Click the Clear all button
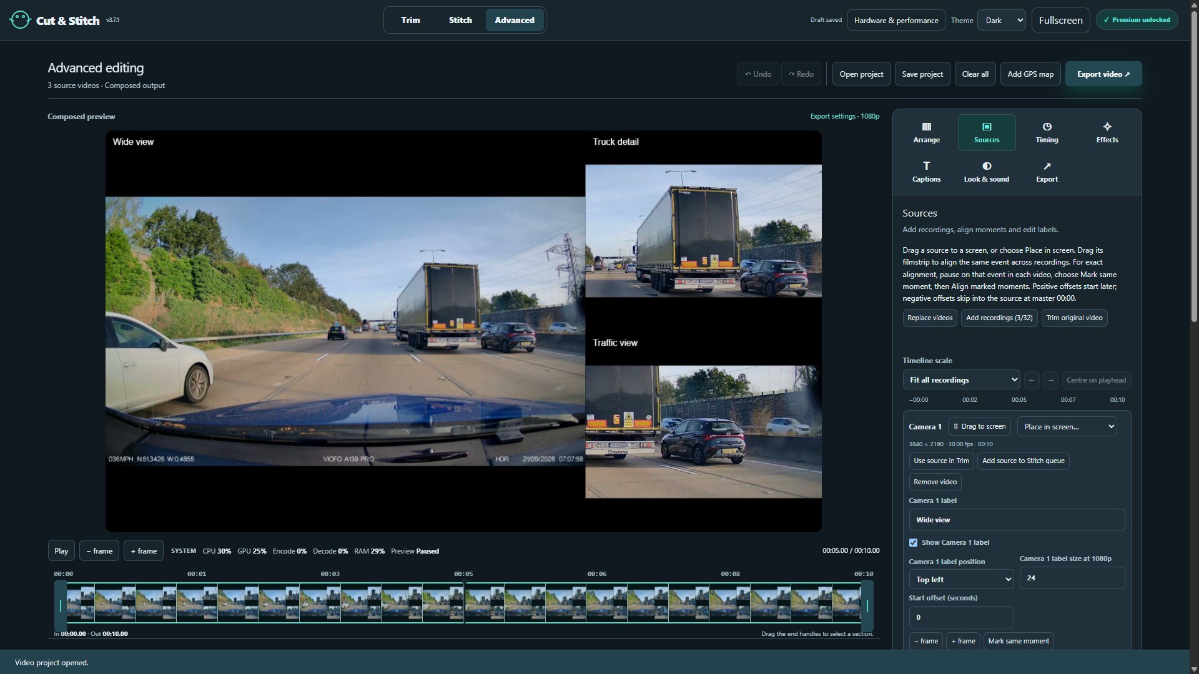The width and height of the screenshot is (1199, 674). (x=975, y=74)
